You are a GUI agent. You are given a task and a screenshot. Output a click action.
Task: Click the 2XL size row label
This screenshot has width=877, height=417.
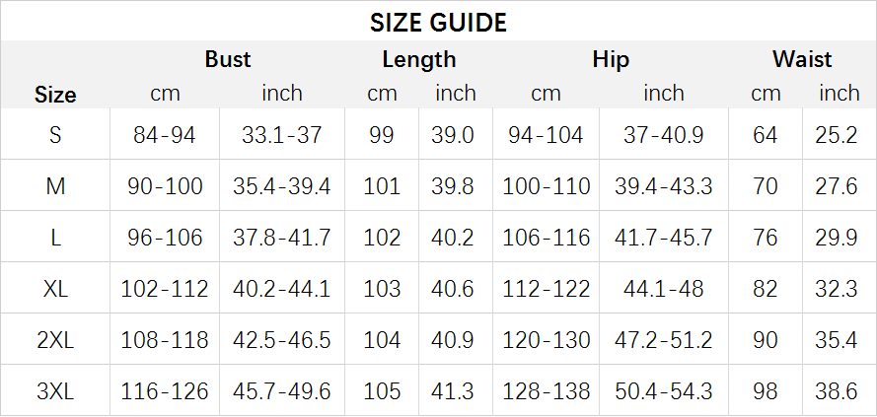point(55,340)
